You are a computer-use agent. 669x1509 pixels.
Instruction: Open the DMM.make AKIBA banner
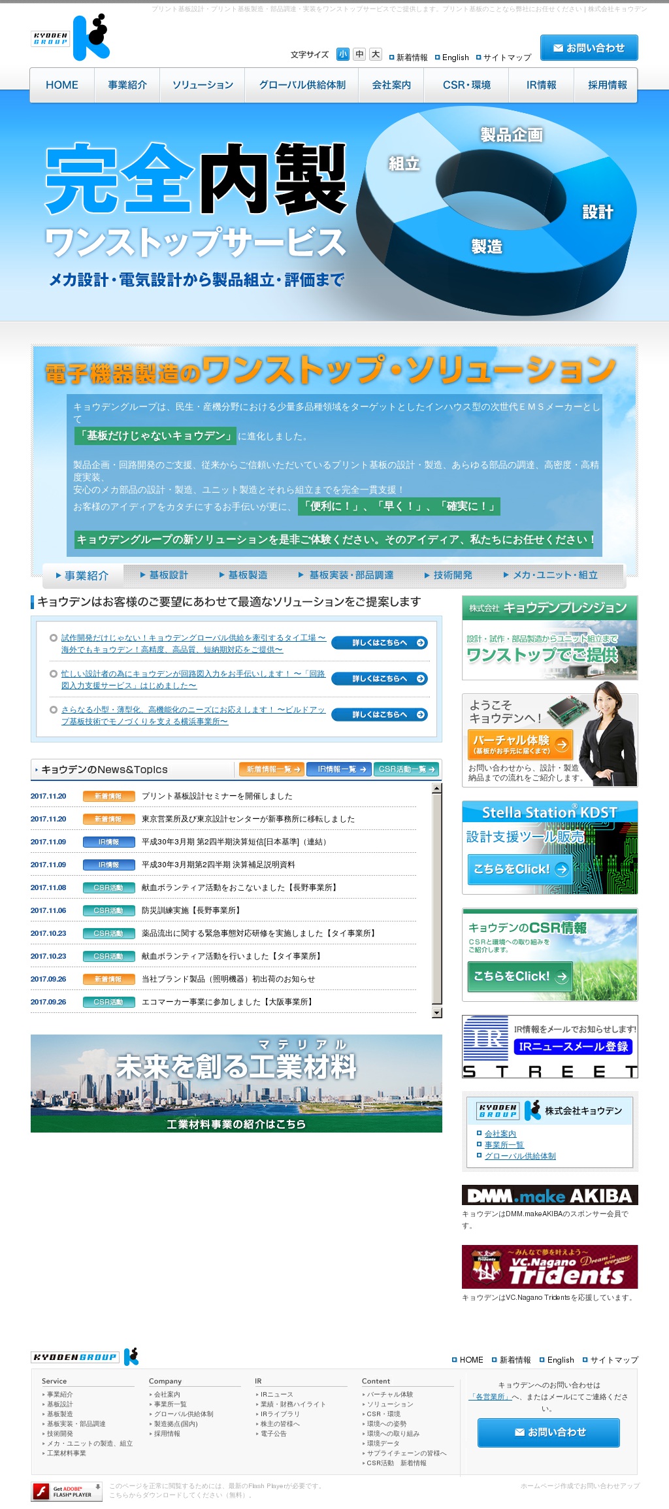549,1195
